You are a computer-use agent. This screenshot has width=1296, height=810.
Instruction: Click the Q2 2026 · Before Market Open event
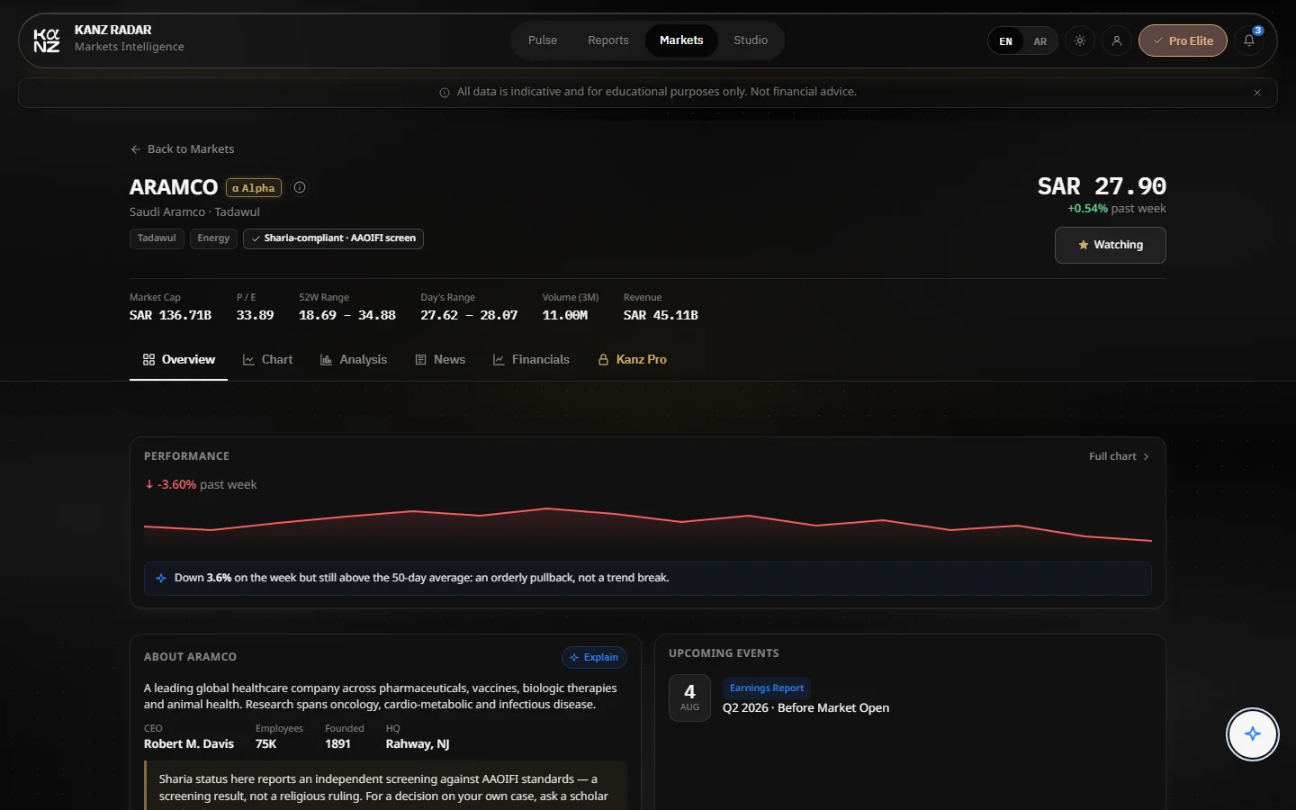pos(806,708)
